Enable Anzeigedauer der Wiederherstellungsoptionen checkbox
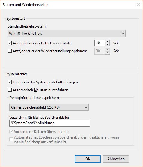 click(x=10, y=51)
